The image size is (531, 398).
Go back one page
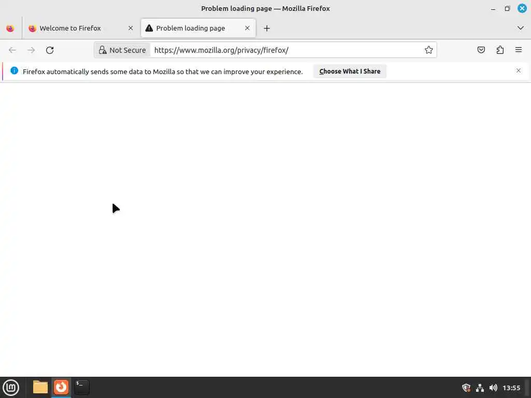point(12,50)
